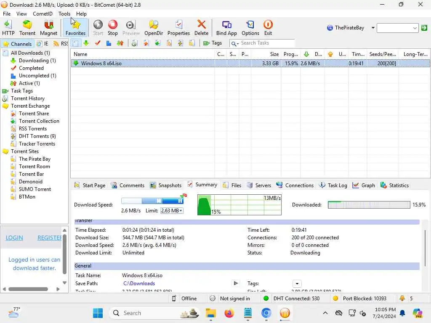The image size is (431, 323).
Task: Open the Options dialog
Action: coord(250,27)
